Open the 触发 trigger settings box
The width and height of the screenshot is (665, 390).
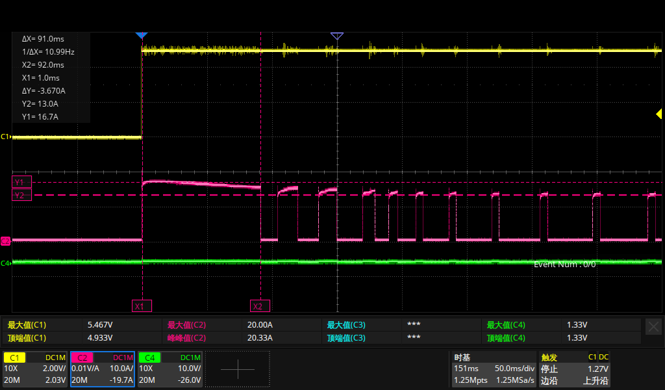pos(574,369)
